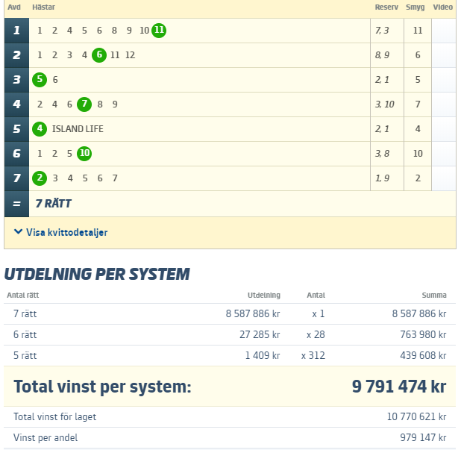This screenshot has height=450, width=461.
Task: Click the Summa column header
Action: coord(434,295)
